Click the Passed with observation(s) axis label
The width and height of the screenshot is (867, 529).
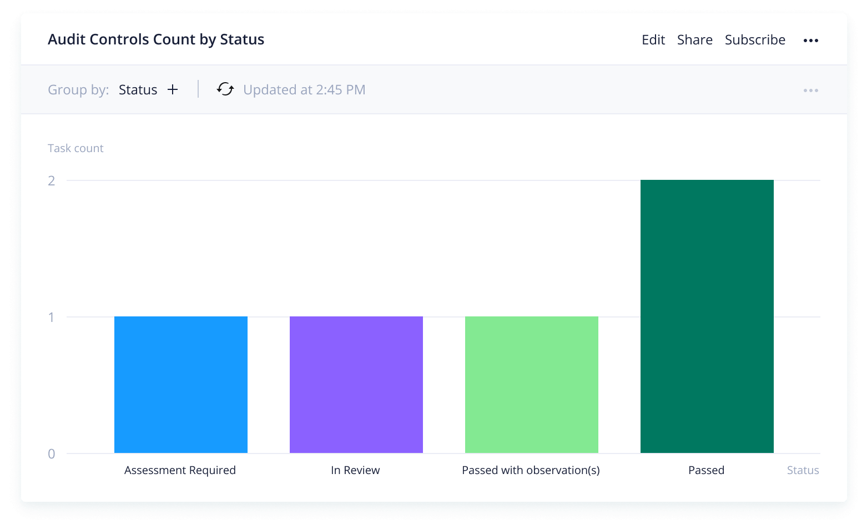[531, 470]
